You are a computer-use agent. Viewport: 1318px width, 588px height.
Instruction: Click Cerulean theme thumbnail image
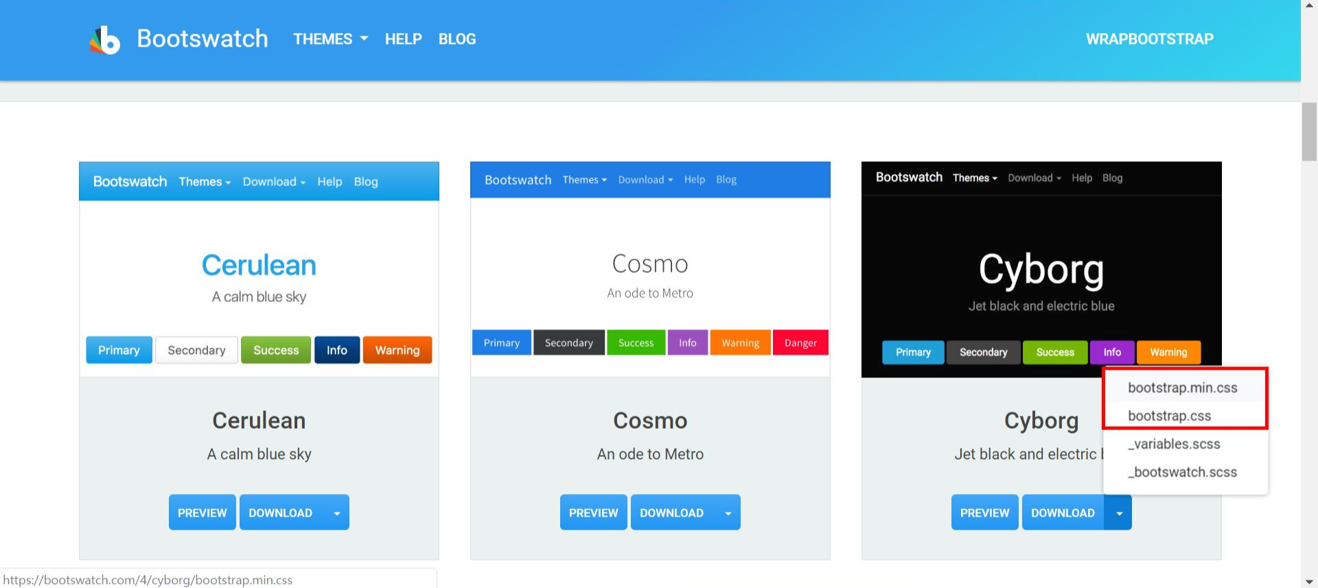[x=259, y=269]
